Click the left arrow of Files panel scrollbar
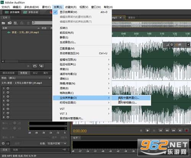Image resolution: width=191 pixels, height=158 pixels. pos(3,62)
